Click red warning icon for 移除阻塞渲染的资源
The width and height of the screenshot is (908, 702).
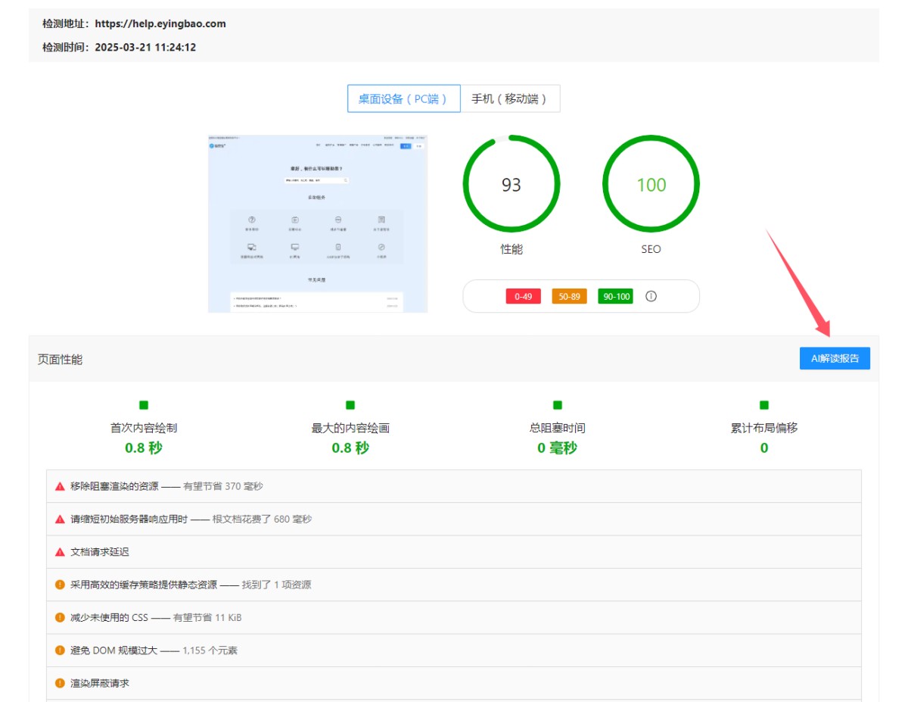point(60,486)
